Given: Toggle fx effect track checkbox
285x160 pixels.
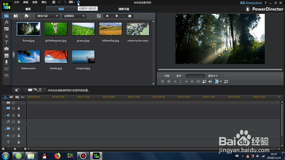Looking at the screenshot, I should [x=13, y=122].
